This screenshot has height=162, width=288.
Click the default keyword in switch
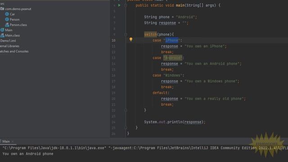tap(160, 93)
